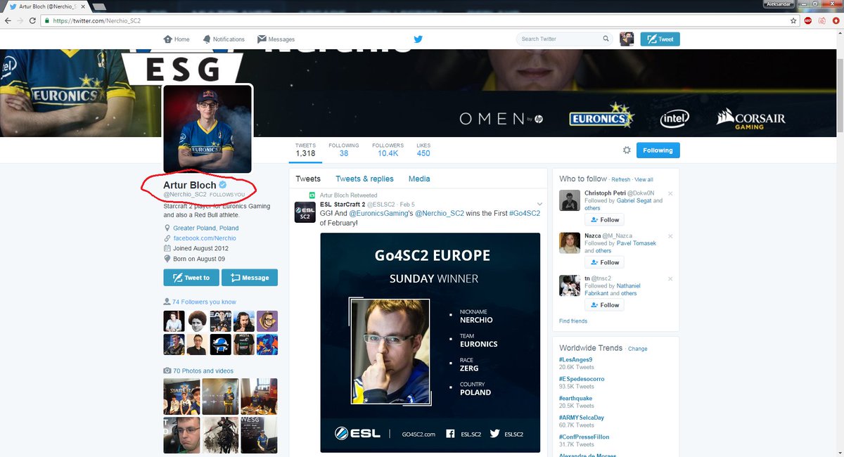
Task: Follow Christoph Petri
Action: click(604, 219)
